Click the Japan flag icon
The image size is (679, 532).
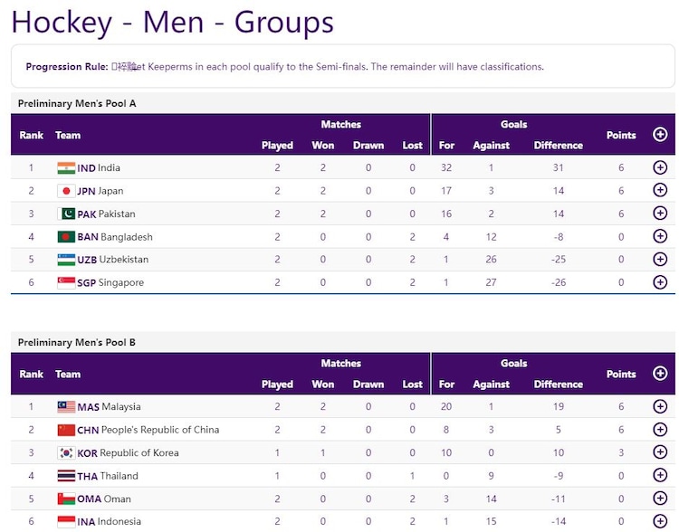pyautogui.click(x=66, y=191)
